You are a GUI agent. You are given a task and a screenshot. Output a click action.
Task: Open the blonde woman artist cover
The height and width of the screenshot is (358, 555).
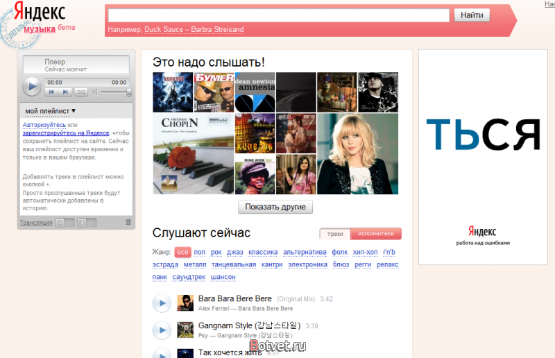[357, 154]
